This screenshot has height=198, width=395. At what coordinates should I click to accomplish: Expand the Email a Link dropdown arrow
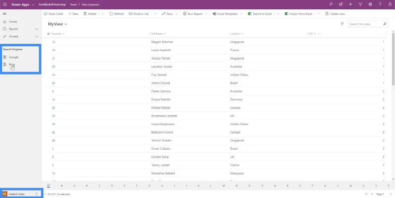point(155,14)
